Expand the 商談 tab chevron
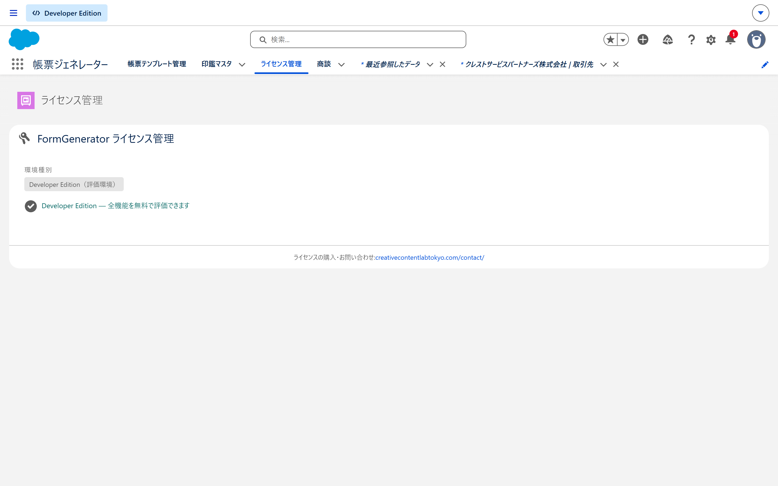The width and height of the screenshot is (778, 486). [341, 65]
